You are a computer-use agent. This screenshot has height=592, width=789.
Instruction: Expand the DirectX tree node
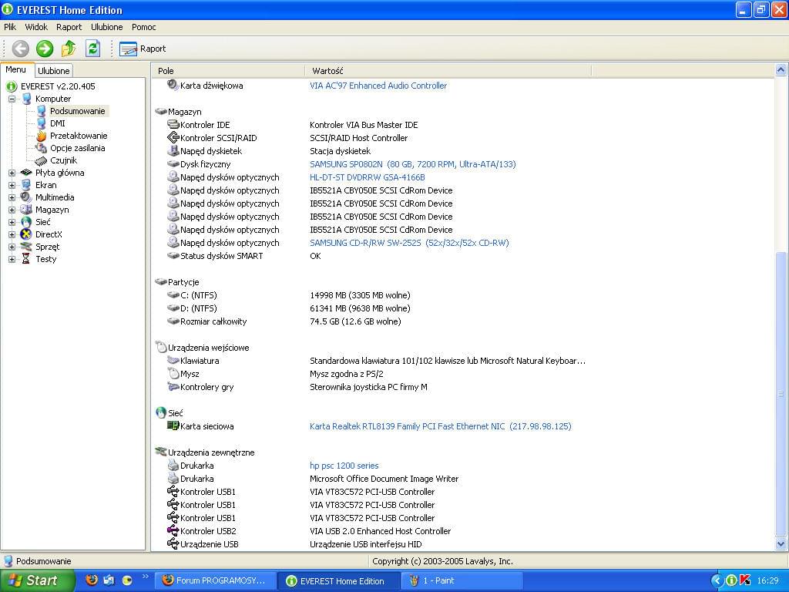click(12, 234)
